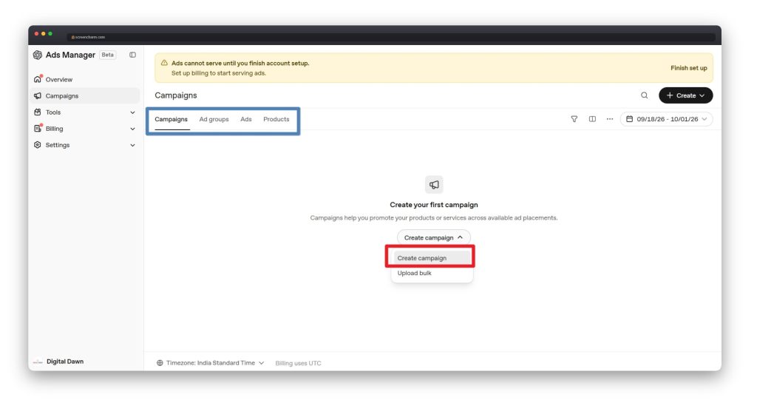Viewport: 757px width, 400px height.
Task: Click the browser address bar
Action: click(392, 37)
